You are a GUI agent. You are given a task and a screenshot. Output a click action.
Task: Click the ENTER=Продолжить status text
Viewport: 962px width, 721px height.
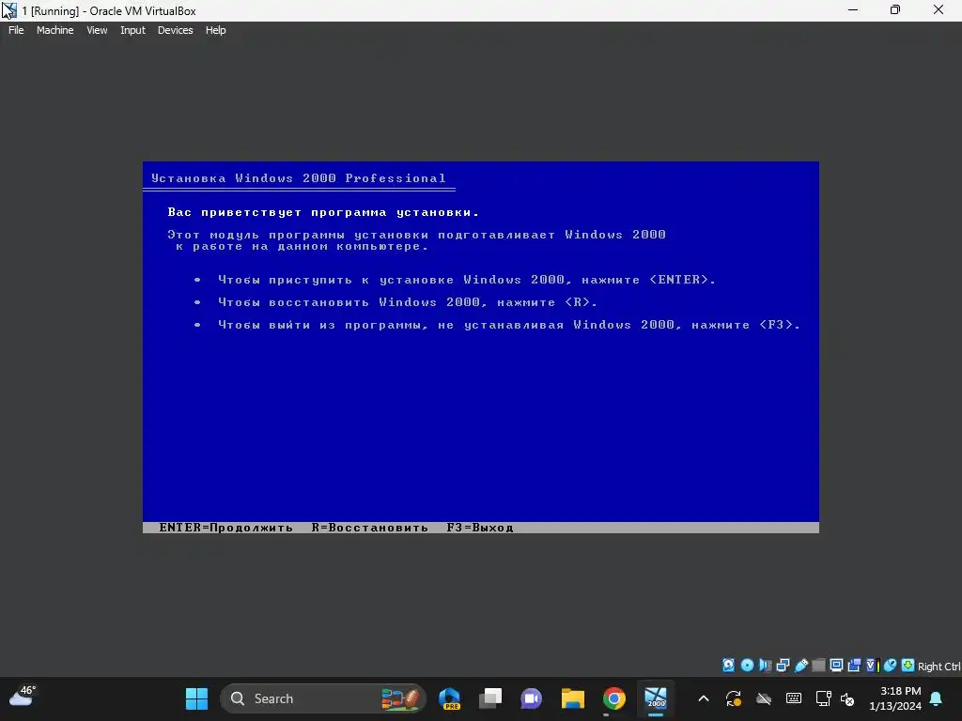[225, 528]
